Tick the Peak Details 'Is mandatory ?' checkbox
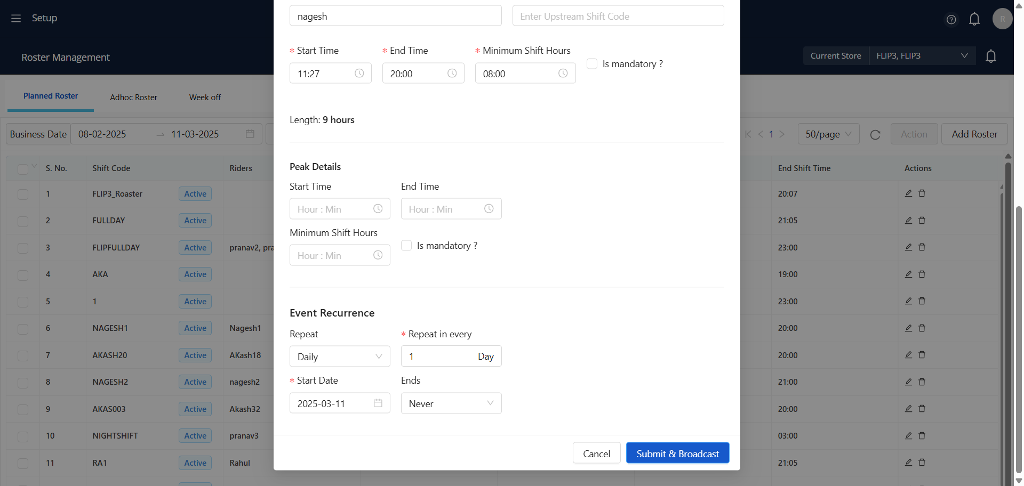 coord(406,245)
